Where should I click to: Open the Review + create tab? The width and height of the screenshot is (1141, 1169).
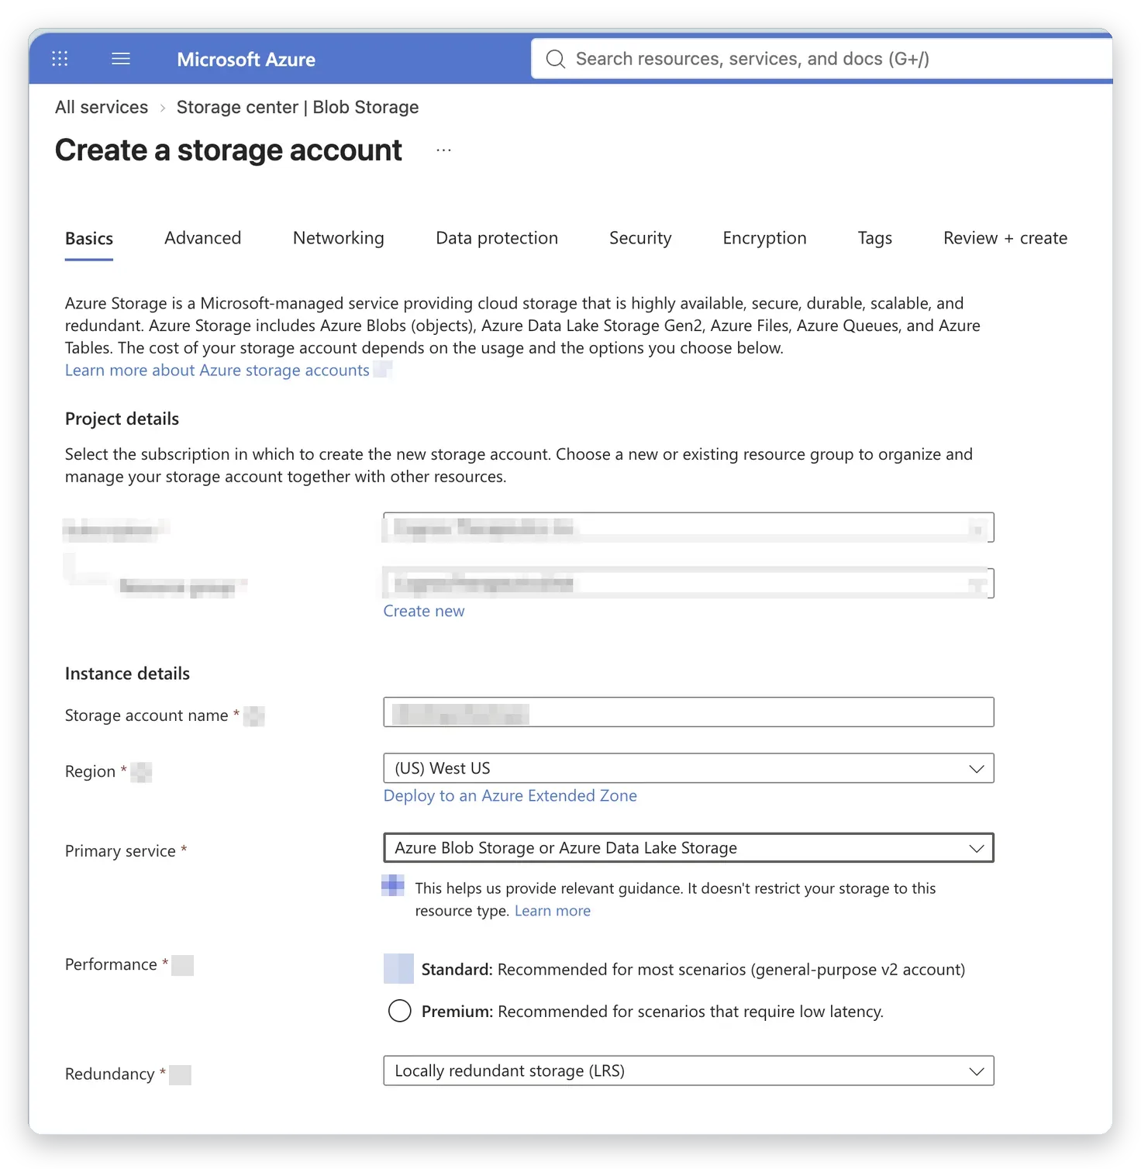point(1005,238)
